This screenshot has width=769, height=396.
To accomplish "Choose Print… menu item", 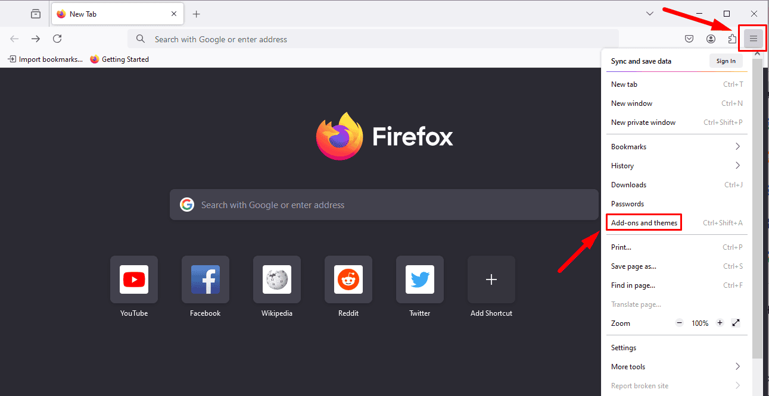I will pyautogui.click(x=677, y=247).
